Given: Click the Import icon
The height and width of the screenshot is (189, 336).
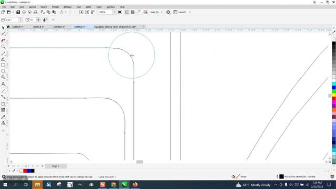Looking at the screenshot, I should pos(81,12).
